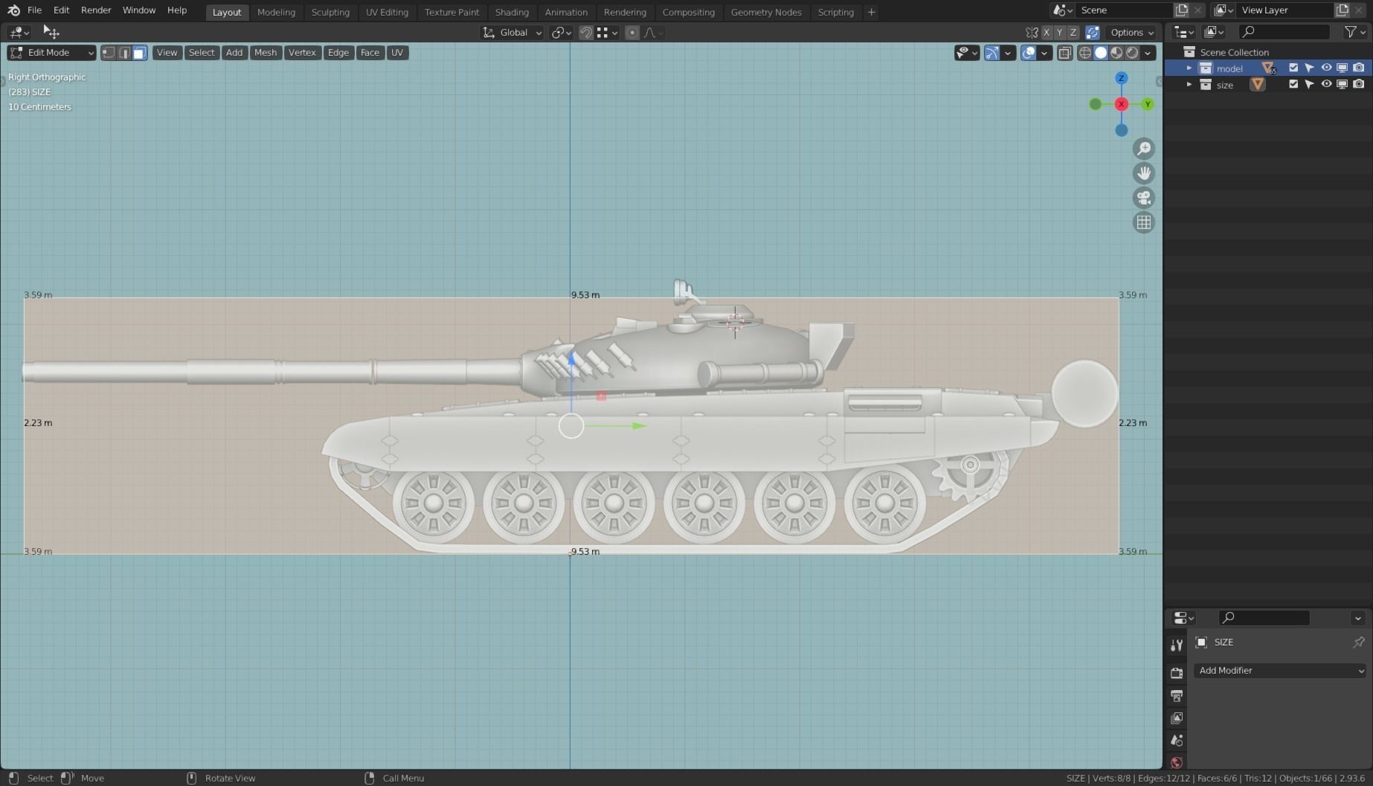Expand the size collection in outliner

click(x=1189, y=85)
